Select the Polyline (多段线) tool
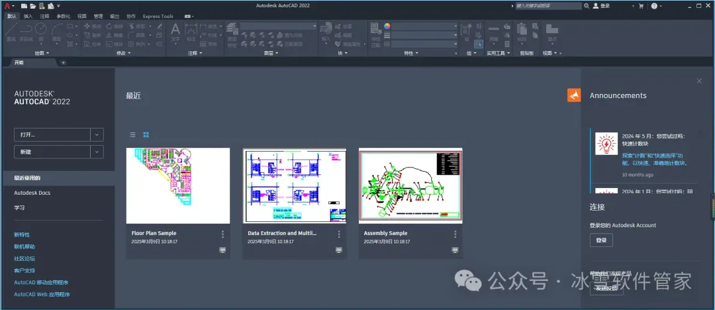 (x=26, y=32)
